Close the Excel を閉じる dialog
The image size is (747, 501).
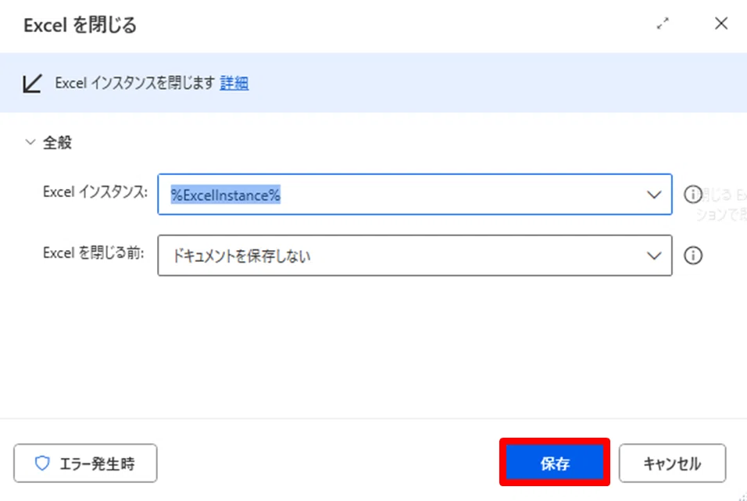(x=720, y=23)
